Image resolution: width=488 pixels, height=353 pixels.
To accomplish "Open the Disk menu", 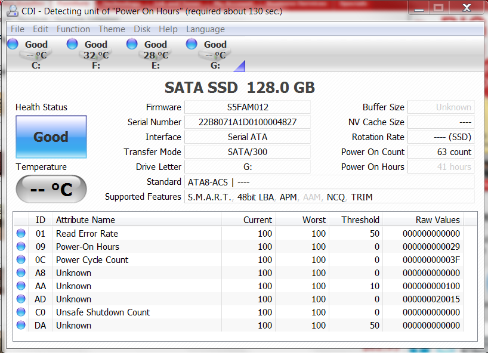I will coord(142,29).
